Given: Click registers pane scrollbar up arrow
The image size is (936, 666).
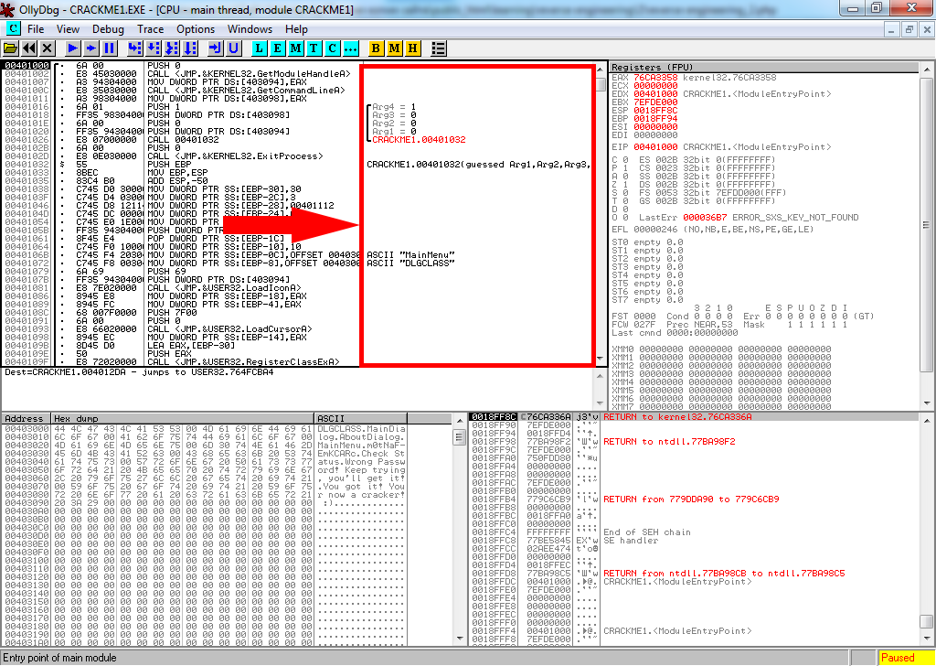Looking at the screenshot, I should point(928,69).
